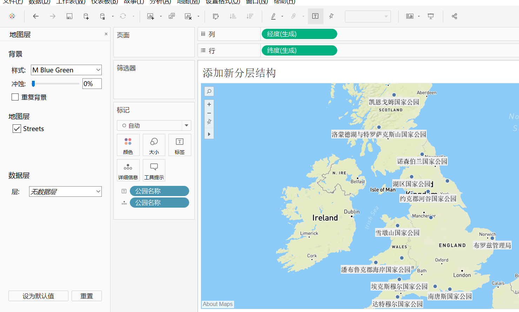Create a new worksheet icon
The height and width of the screenshot is (312, 519).
151,16
